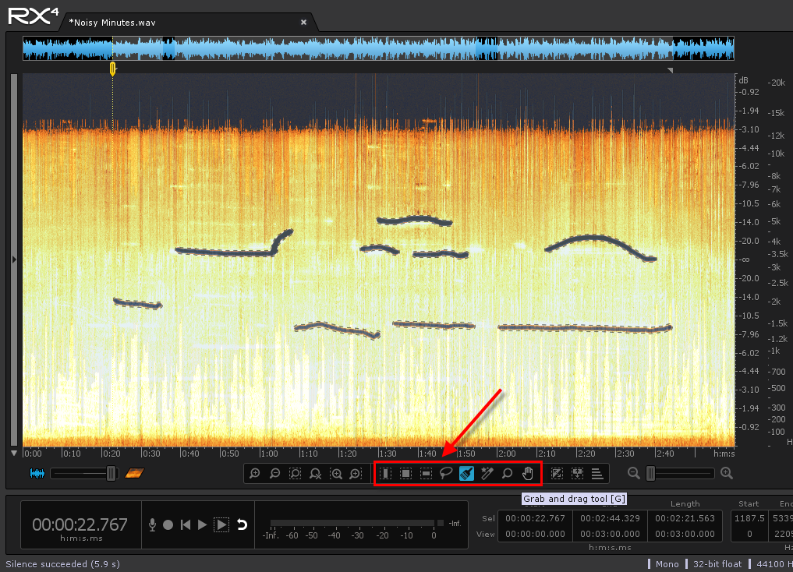This screenshot has width=793, height=572.
Task: Click the Sel start field 00:00:22.767
Action: tap(535, 518)
